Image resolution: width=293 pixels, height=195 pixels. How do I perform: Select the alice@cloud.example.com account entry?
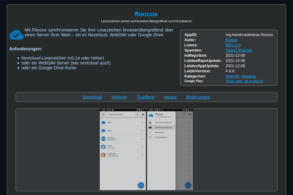pyautogui.click(x=164, y=122)
